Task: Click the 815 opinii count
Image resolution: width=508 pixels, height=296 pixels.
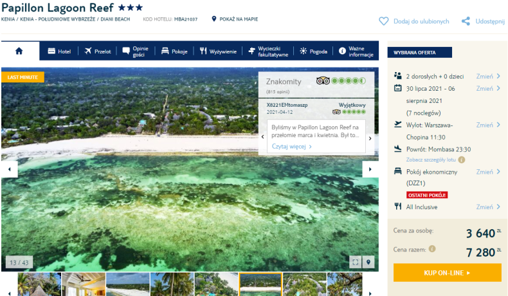Action: coord(278,92)
